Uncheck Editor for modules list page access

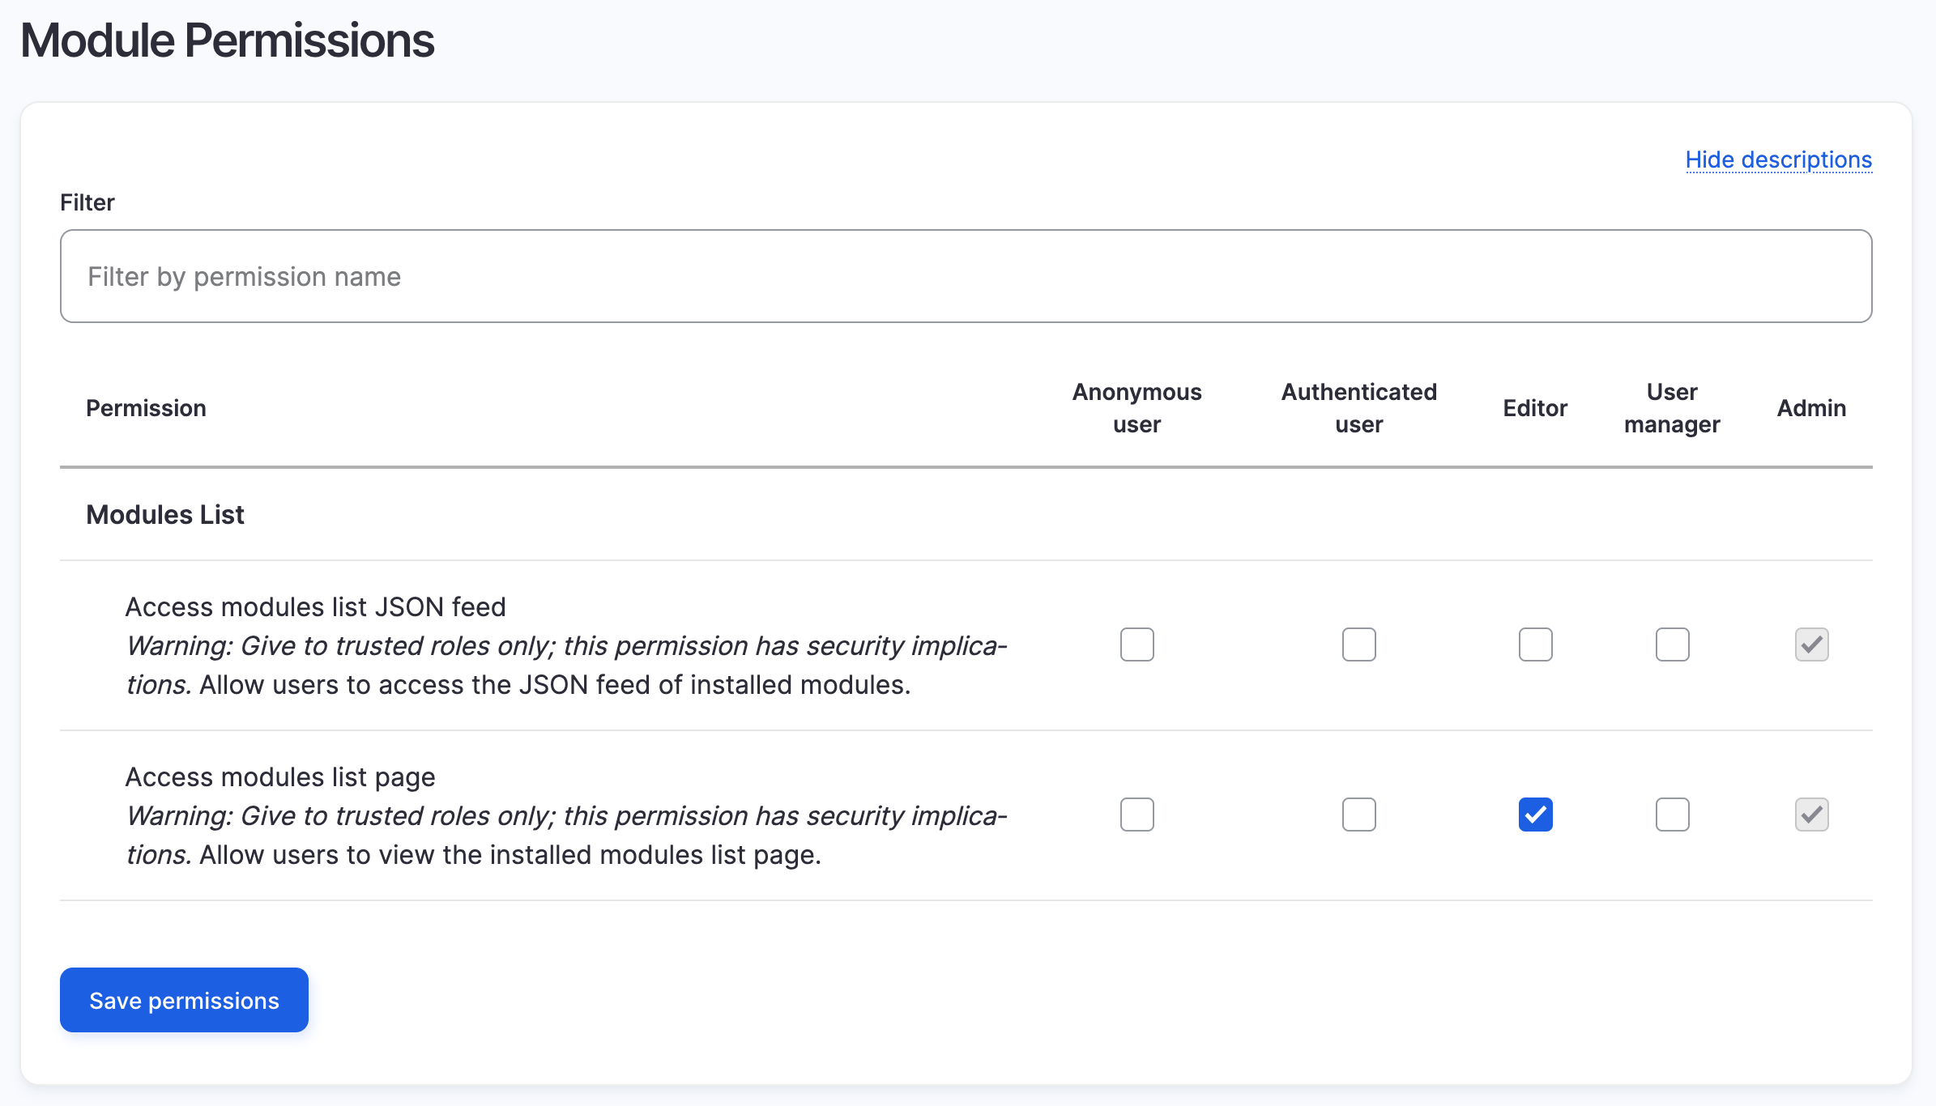point(1535,815)
